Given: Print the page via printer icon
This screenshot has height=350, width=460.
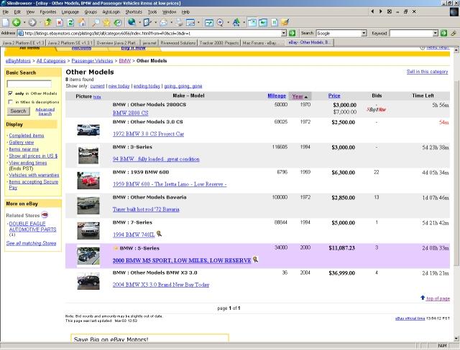Looking at the screenshot, I should 179,22.
